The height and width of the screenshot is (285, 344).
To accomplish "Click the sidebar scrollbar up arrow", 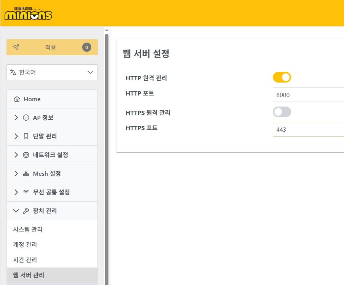I will (107, 30).
